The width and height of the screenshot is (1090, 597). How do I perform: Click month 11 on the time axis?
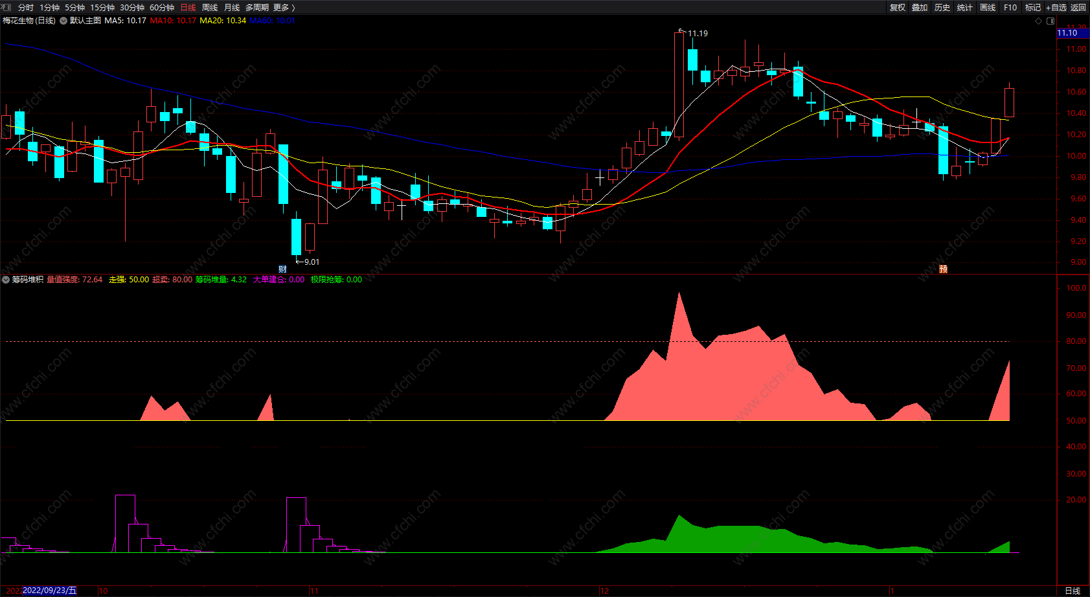313,591
